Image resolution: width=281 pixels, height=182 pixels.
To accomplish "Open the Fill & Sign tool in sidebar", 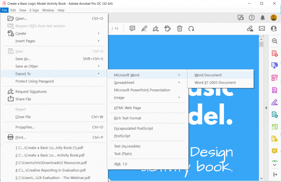I will click(x=274, y=103).
